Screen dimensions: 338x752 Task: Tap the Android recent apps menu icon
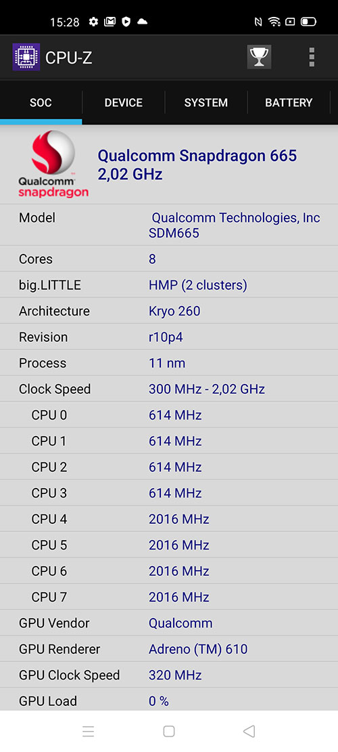[x=88, y=731]
